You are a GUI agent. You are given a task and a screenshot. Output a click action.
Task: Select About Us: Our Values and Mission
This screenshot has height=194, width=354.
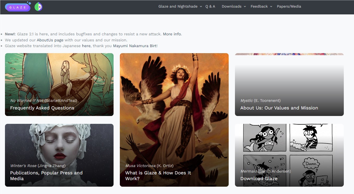click(279, 108)
